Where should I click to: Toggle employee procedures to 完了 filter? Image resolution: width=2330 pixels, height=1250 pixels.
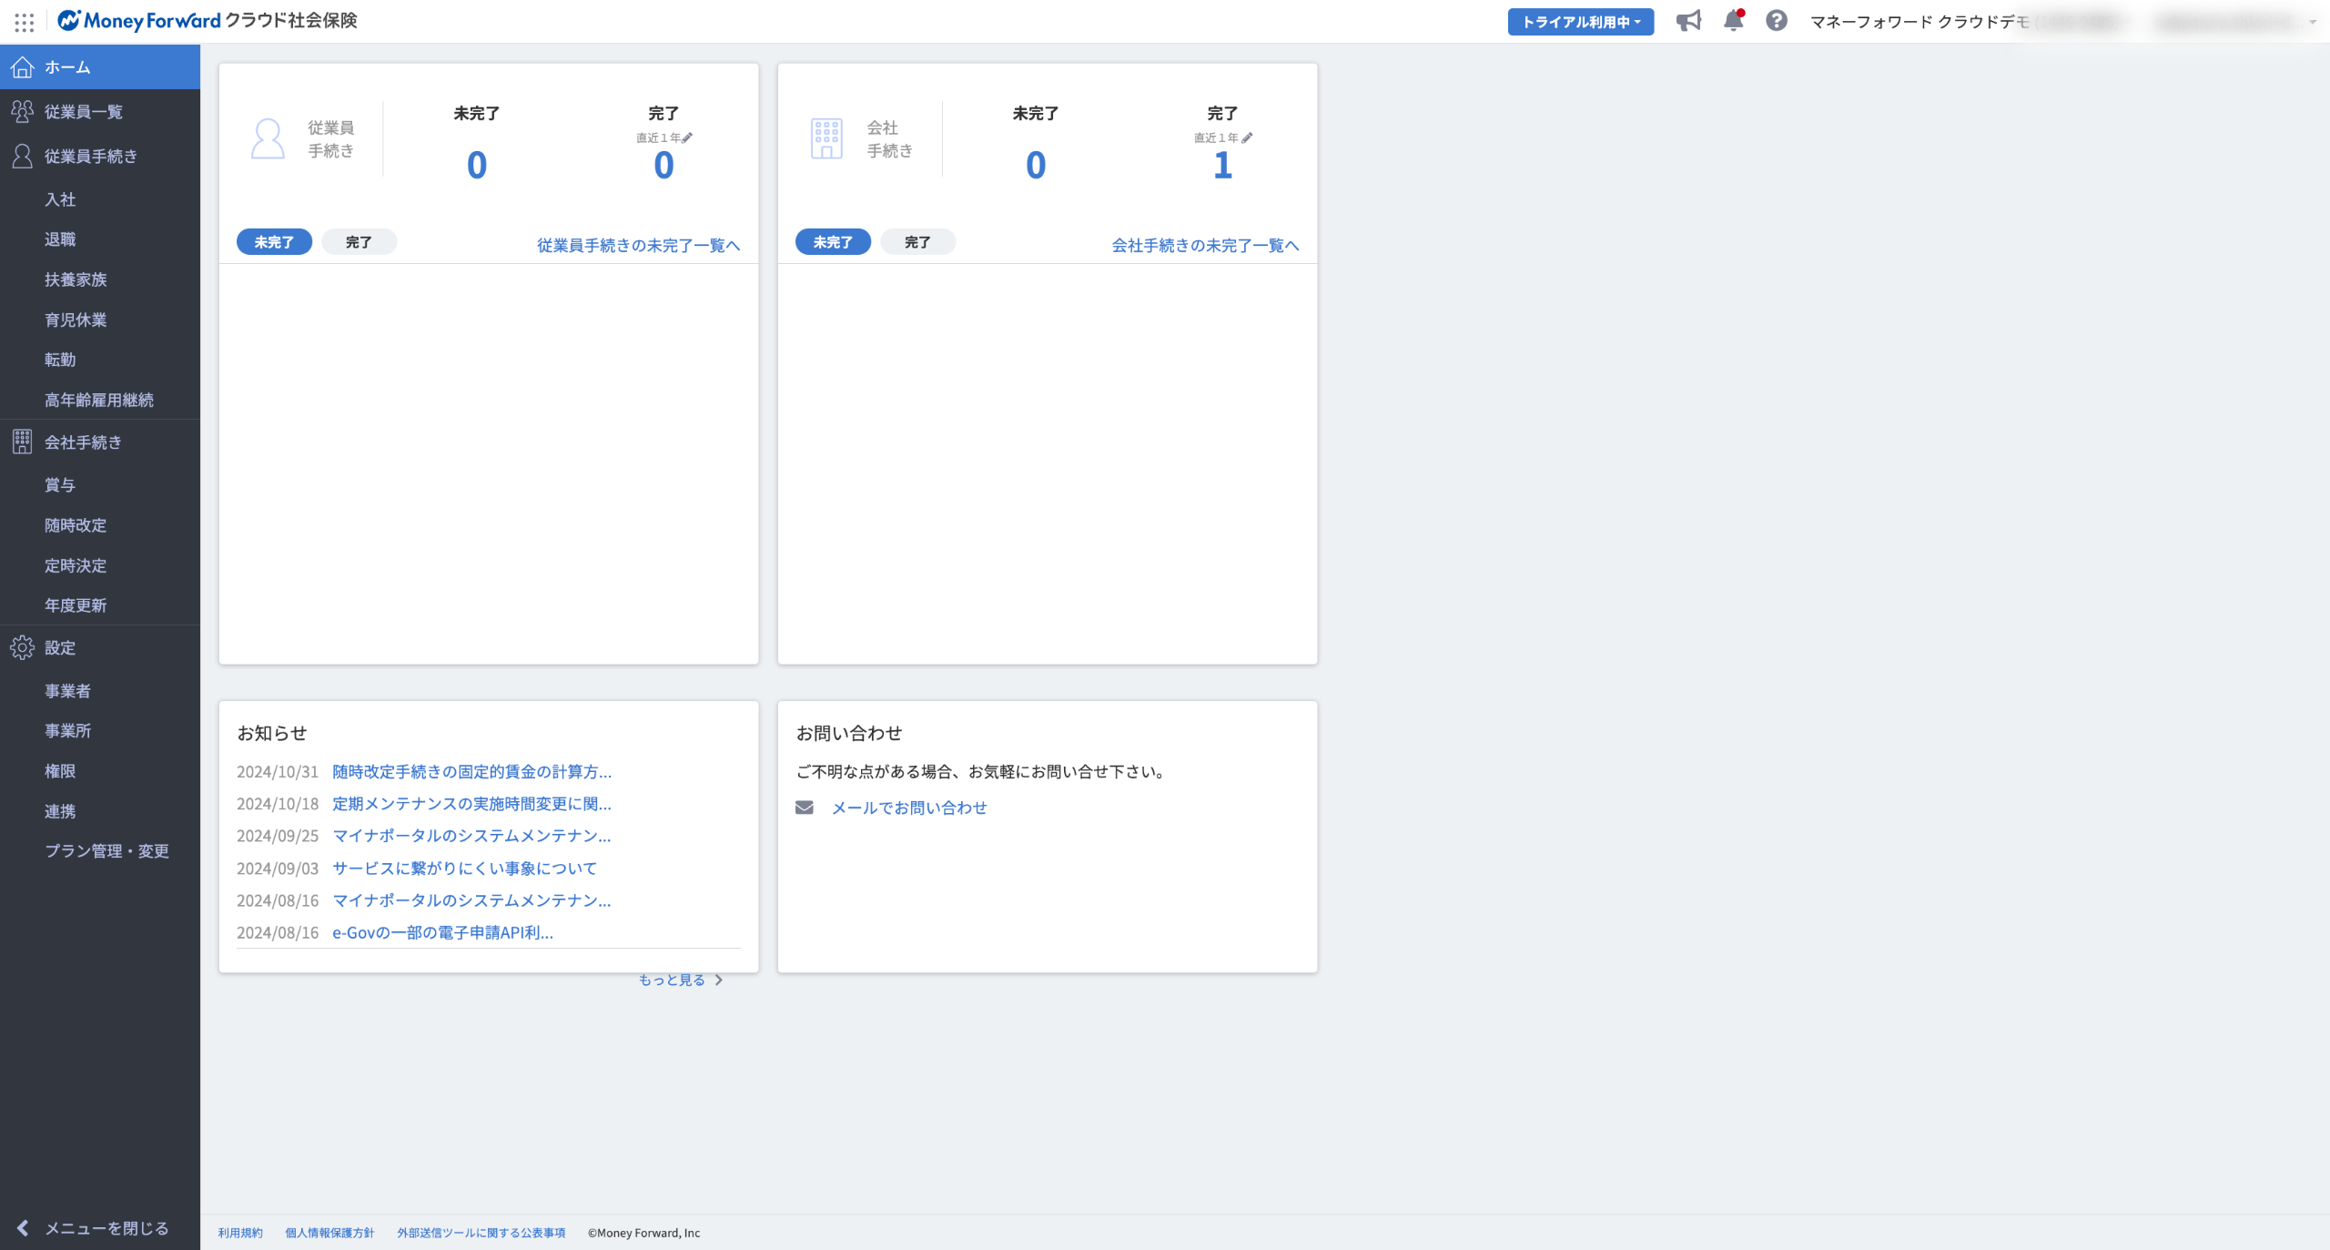(x=359, y=242)
